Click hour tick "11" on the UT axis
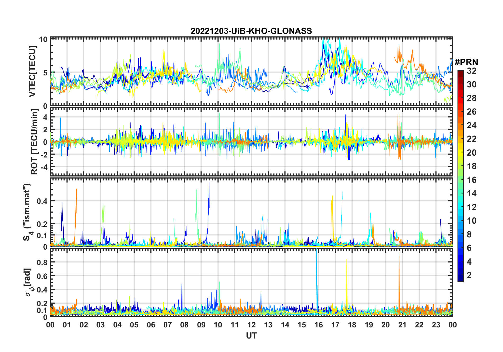503x352 pixels. pos(235,325)
